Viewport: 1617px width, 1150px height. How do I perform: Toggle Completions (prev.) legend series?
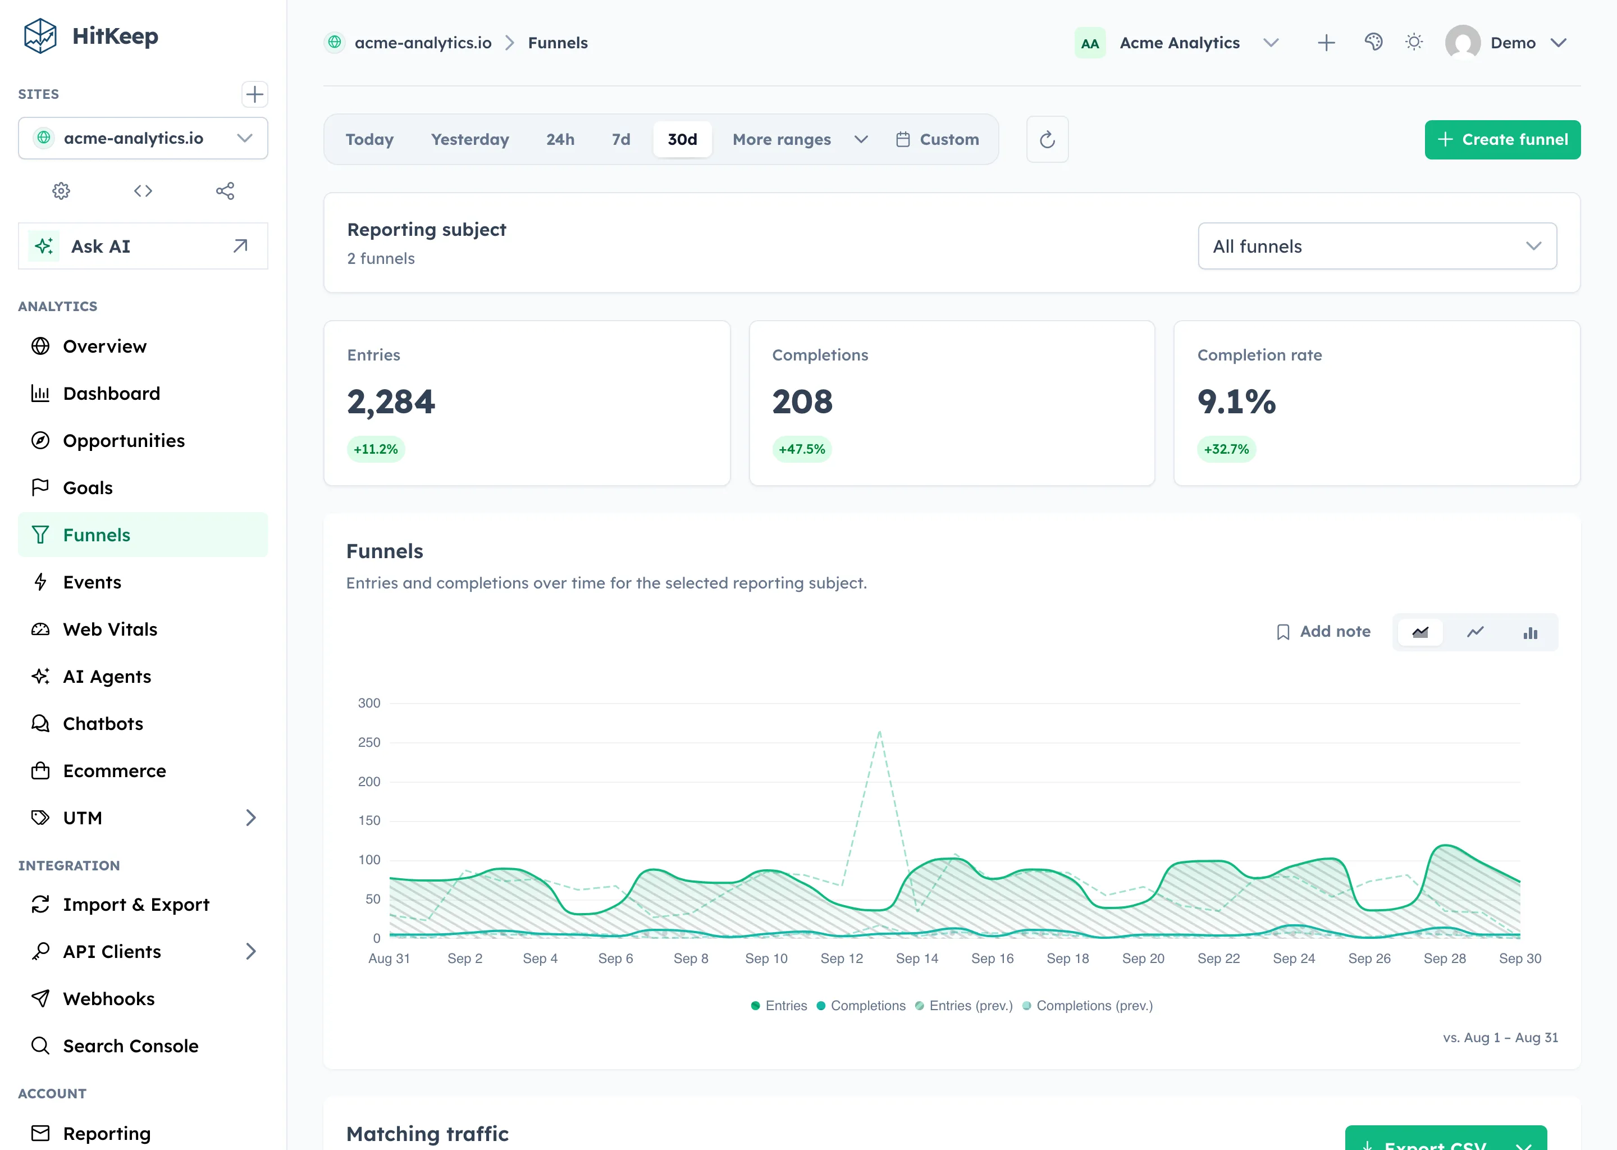click(1088, 1006)
